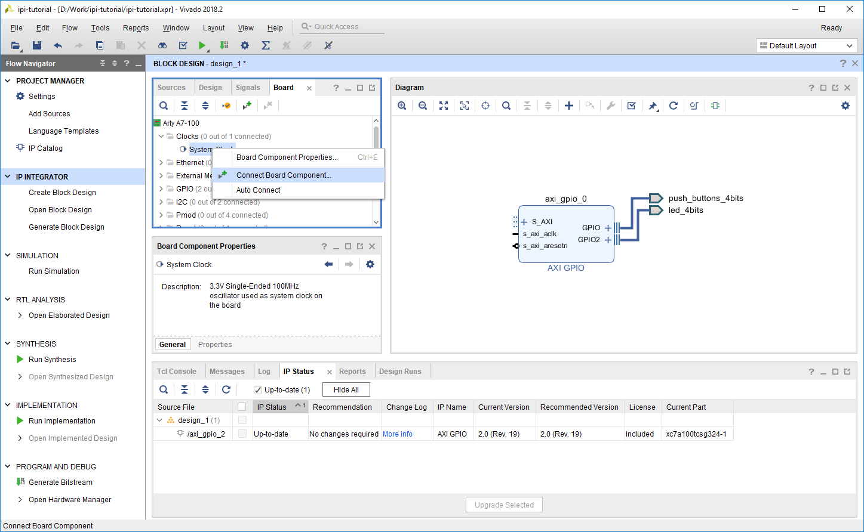Open the Default Layout dropdown

pyautogui.click(x=807, y=45)
